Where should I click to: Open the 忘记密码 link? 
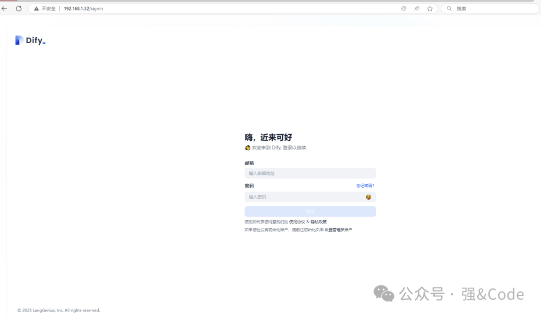[365, 185]
